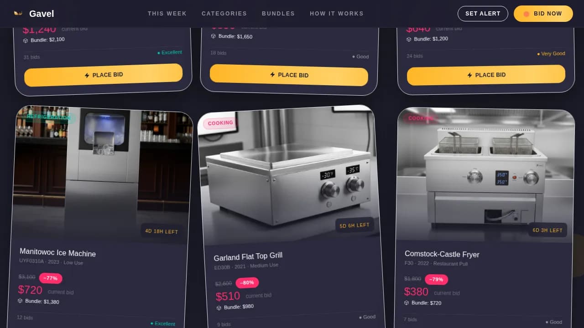Click the bundle box icon beside $980
This screenshot has height=328, width=584.
(219, 308)
